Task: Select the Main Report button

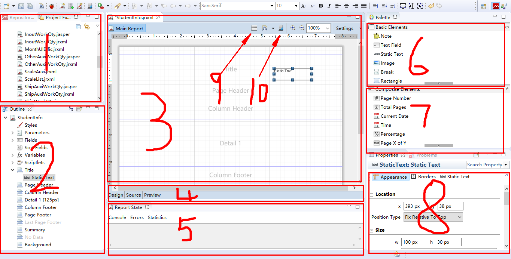Action: [126, 28]
